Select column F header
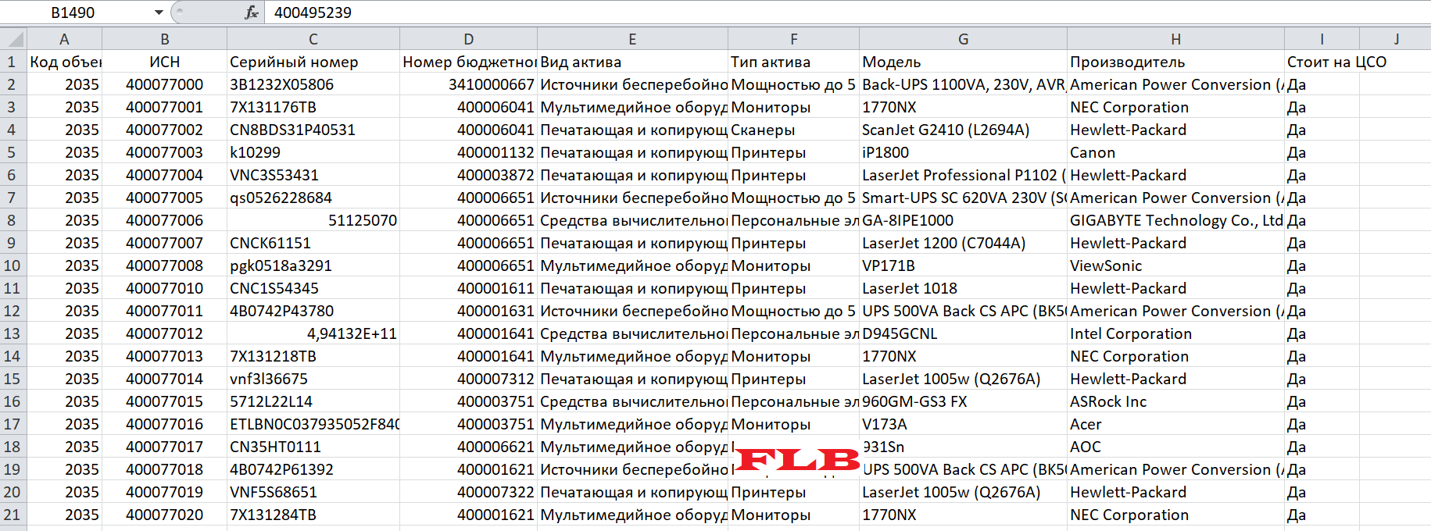The image size is (1431, 531). 793,39
